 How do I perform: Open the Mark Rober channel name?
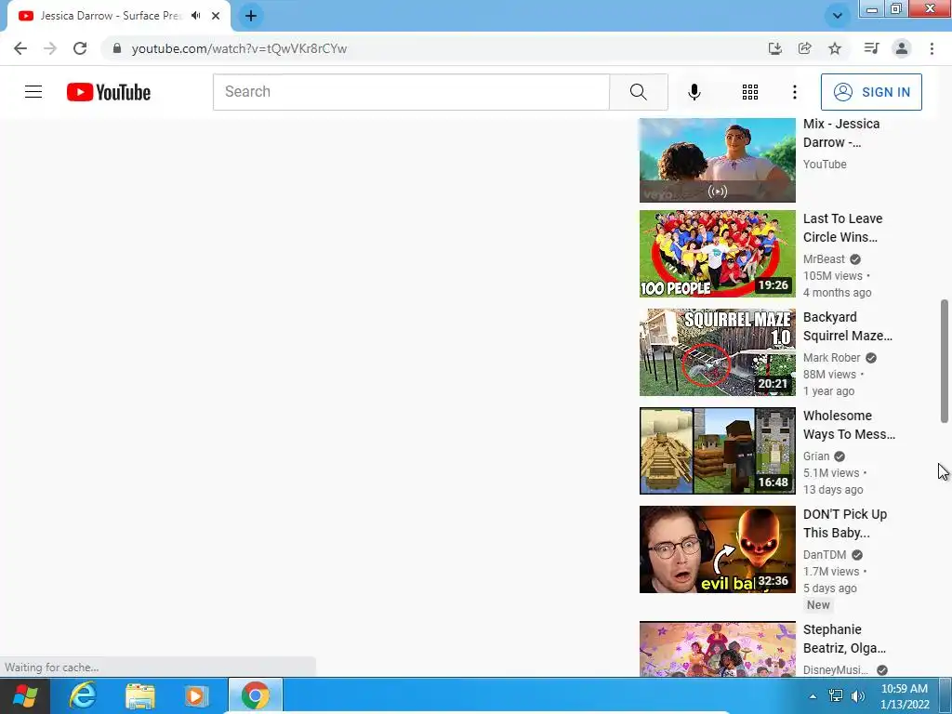click(x=831, y=358)
